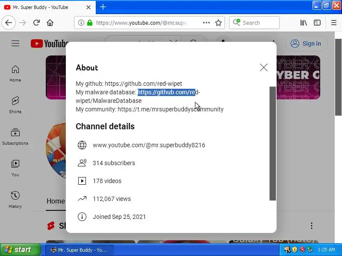The image size is (342, 256).
Task: Click the github.com/red-wipet link
Action: (143, 84)
